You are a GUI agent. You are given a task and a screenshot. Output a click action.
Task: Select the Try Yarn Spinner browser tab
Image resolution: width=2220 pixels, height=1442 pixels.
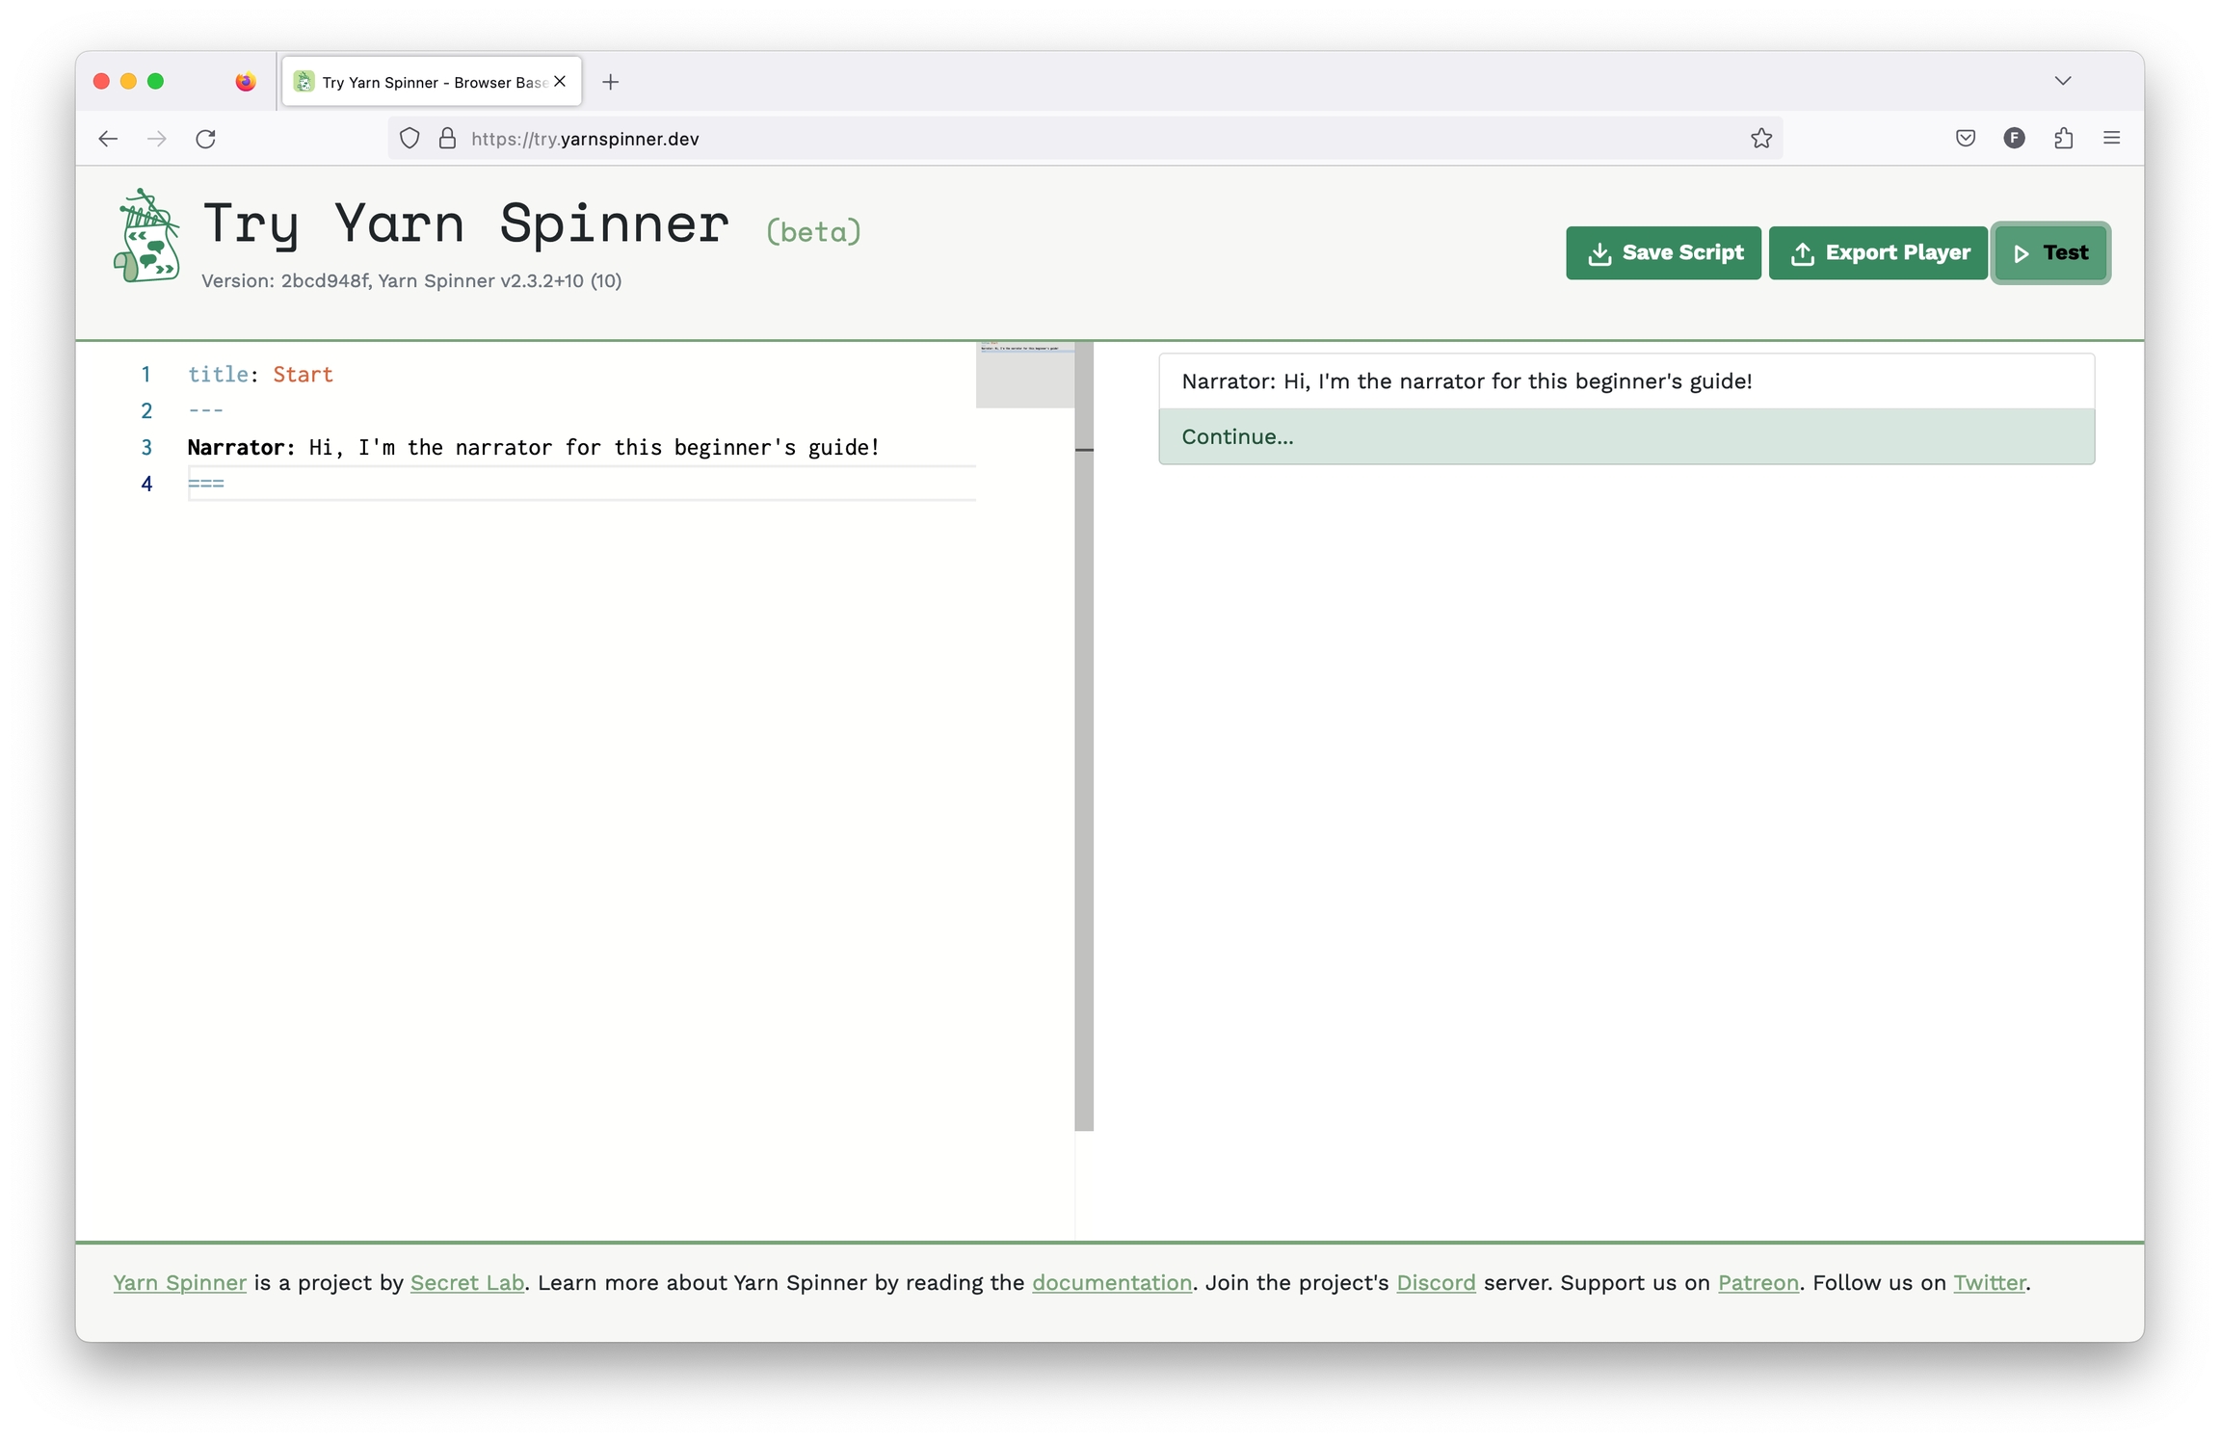coord(432,82)
